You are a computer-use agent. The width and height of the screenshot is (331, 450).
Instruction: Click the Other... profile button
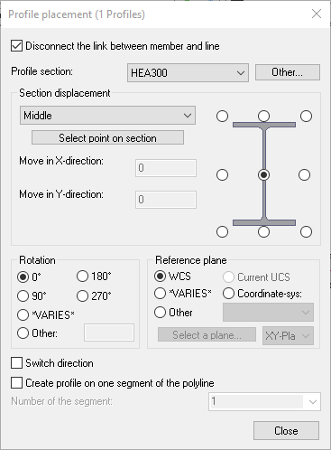288,72
